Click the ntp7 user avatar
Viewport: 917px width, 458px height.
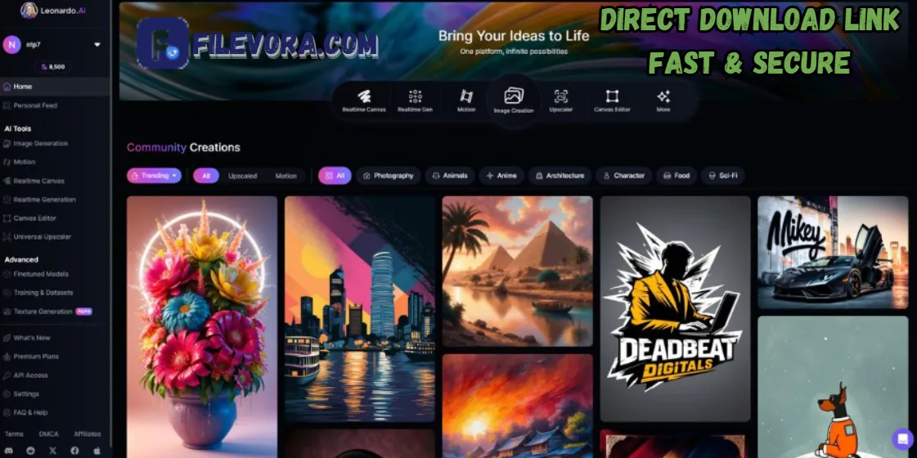(11, 44)
